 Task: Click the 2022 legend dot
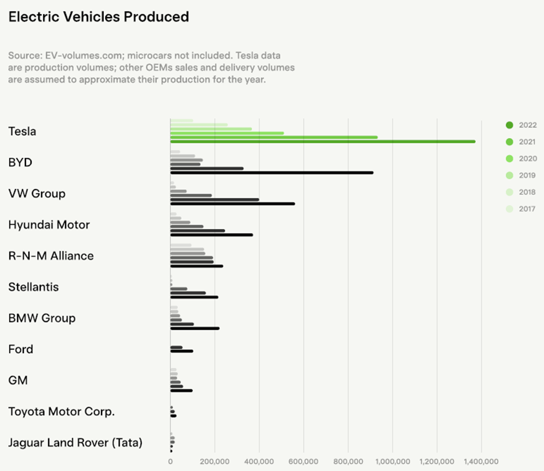click(x=510, y=125)
